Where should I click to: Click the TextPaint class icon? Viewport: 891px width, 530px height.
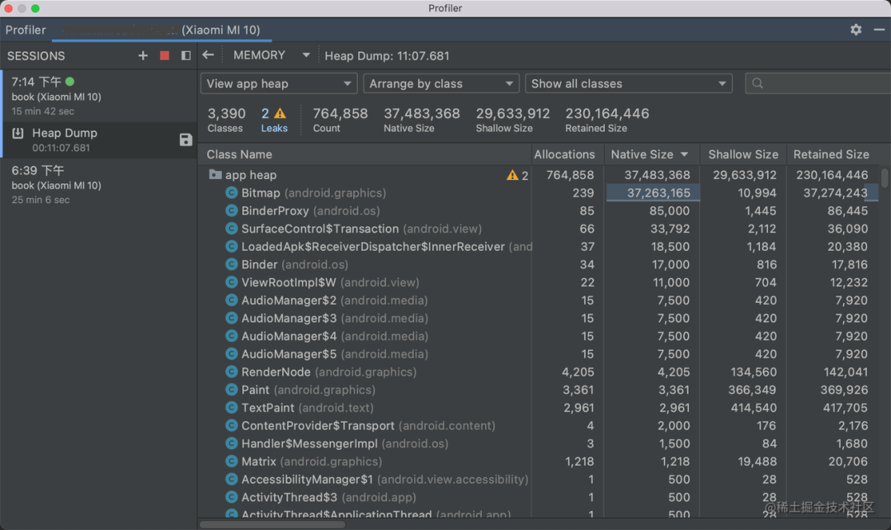[x=231, y=408]
